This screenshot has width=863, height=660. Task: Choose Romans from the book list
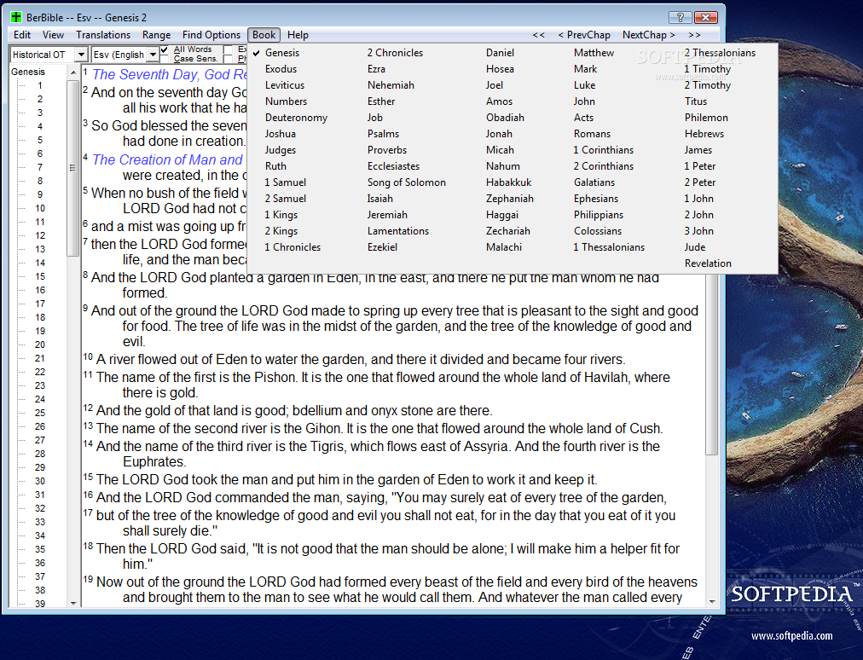[x=592, y=134]
